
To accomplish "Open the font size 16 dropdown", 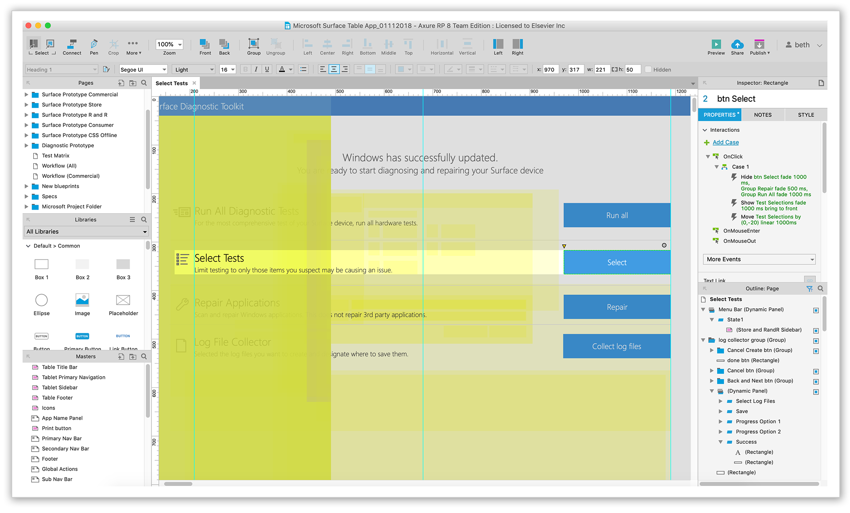I will coord(228,69).
